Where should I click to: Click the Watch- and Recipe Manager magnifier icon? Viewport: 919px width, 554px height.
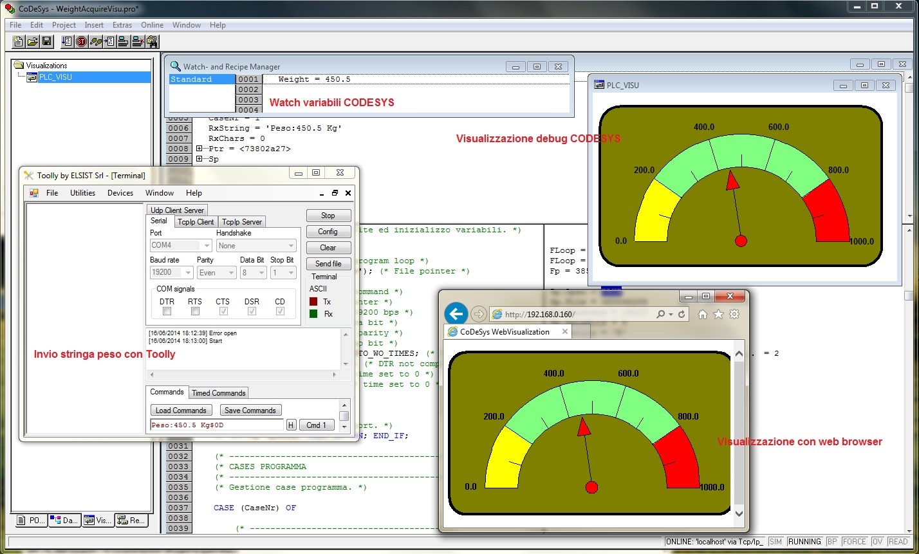click(x=176, y=66)
